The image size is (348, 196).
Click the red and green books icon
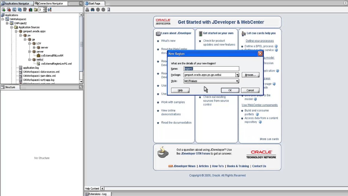pyautogui.click(x=30, y=10)
